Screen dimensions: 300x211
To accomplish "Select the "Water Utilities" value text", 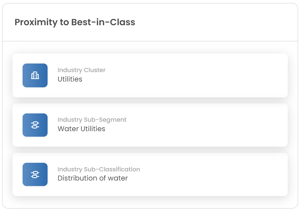I will click(x=81, y=129).
